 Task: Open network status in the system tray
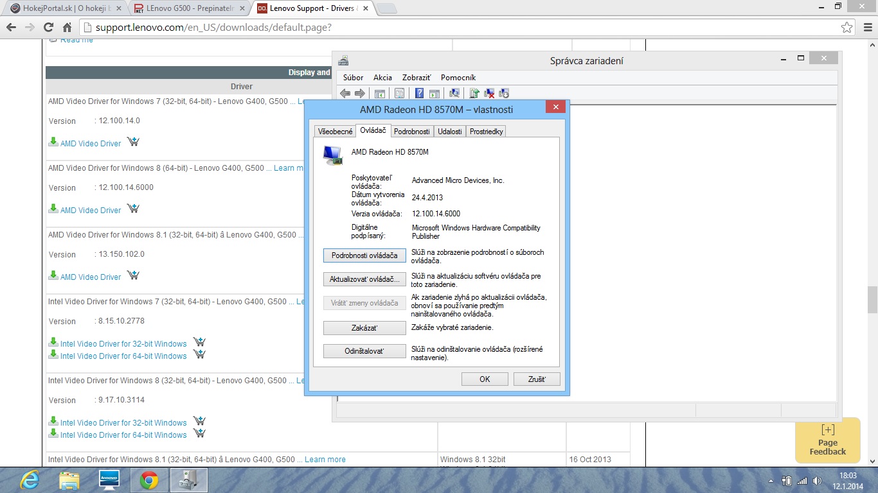tap(802, 480)
